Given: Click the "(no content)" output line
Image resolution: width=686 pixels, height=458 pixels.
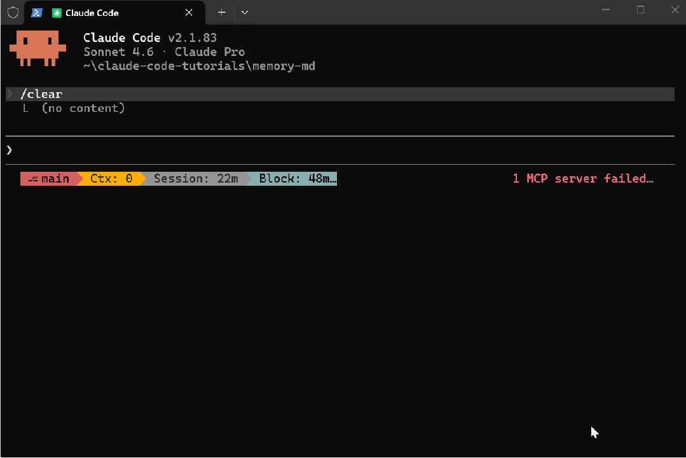Looking at the screenshot, I should (83, 108).
